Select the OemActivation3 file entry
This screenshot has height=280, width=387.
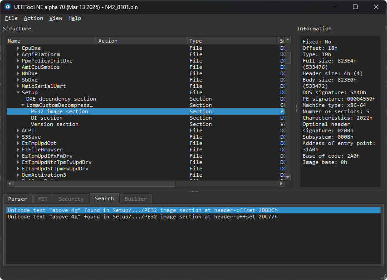coord(146,175)
